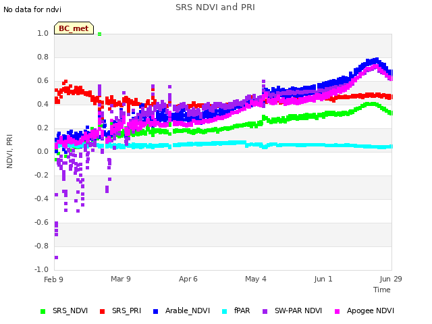Click the Jun 29 x-axis tick label
The width and height of the screenshot is (432, 324).
pos(391,279)
